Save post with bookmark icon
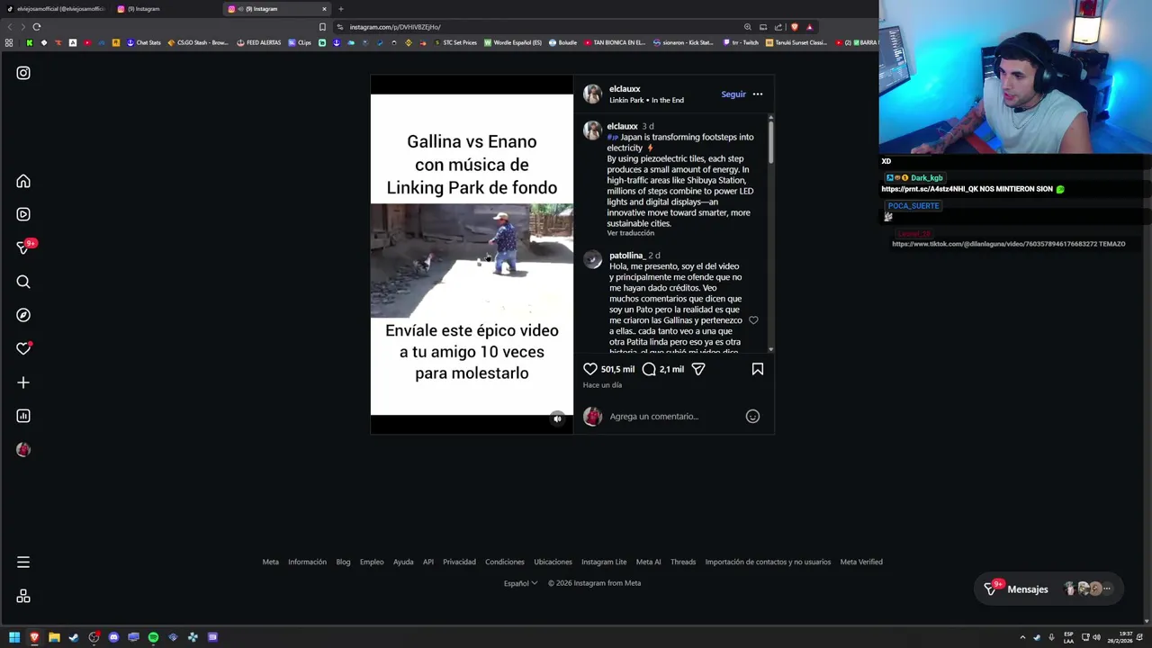The width and height of the screenshot is (1152, 648). click(758, 369)
